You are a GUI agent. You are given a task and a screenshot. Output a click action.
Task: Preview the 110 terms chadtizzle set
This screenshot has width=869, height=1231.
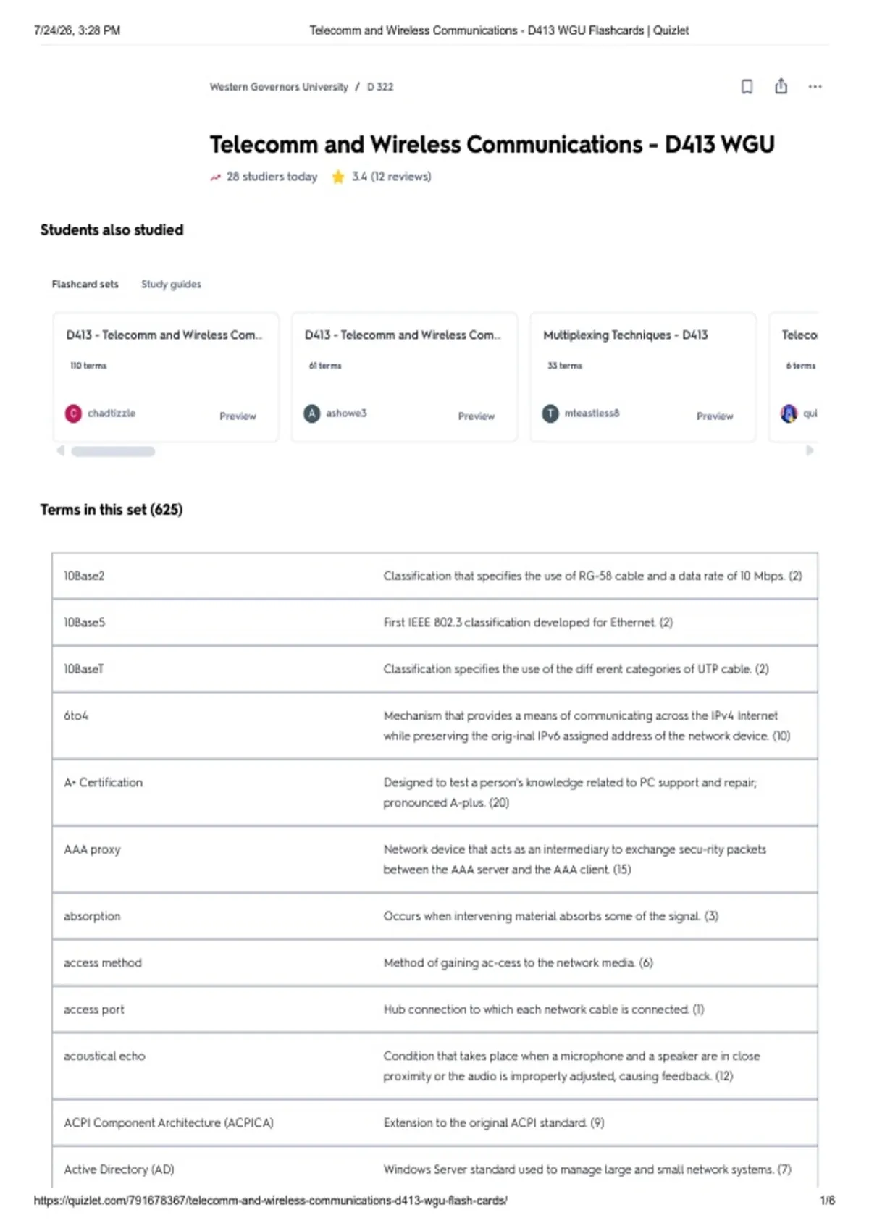[x=238, y=416]
